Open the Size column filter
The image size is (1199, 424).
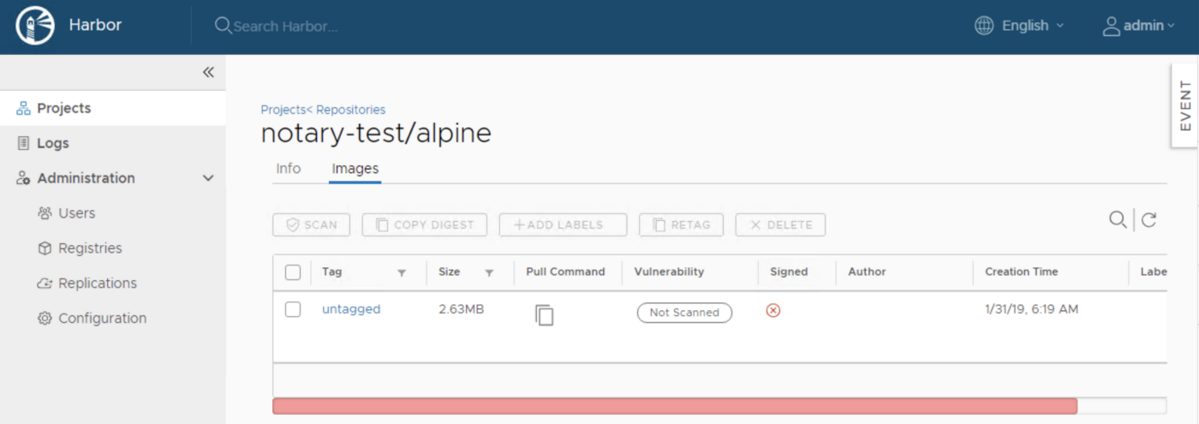click(489, 273)
